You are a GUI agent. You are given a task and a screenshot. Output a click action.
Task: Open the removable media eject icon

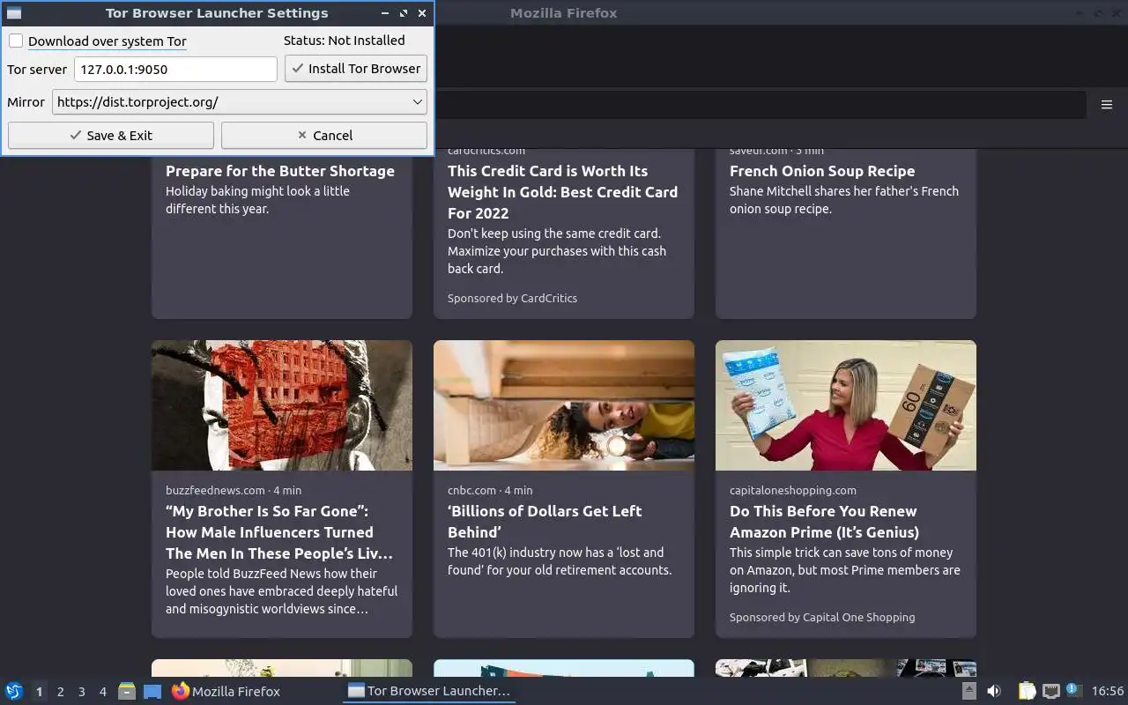[968, 691]
